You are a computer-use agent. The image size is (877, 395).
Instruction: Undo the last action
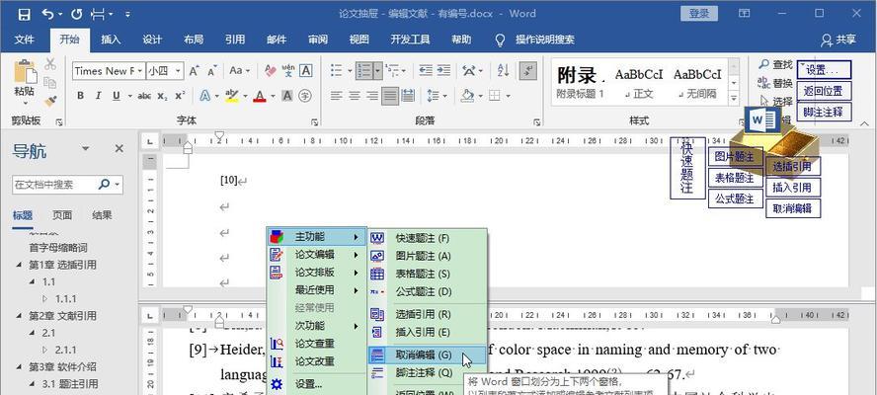(x=48, y=14)
